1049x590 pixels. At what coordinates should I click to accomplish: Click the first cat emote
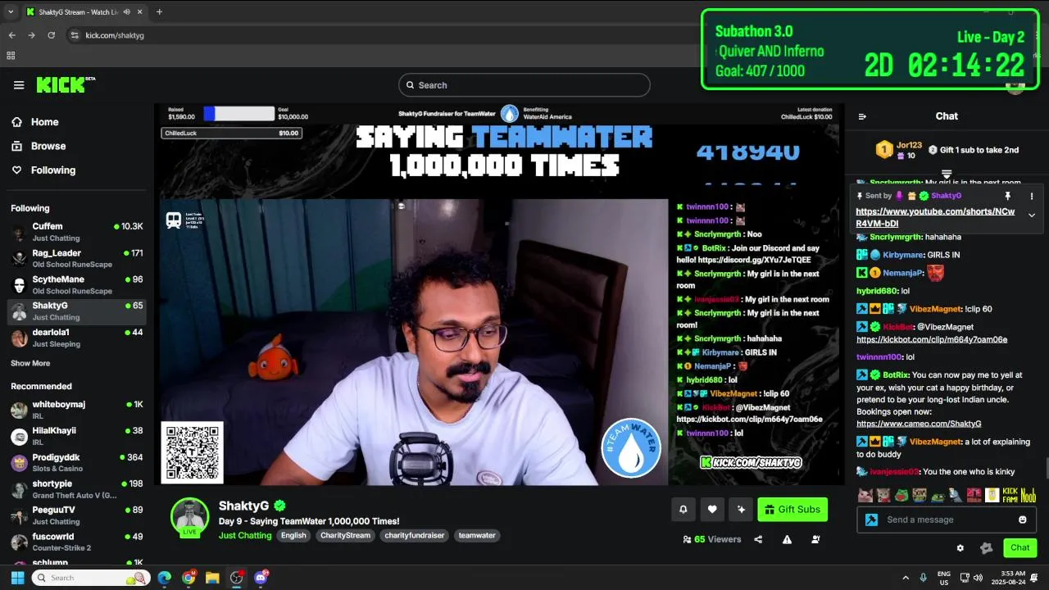pyautogui.click(x=865, y=495)
